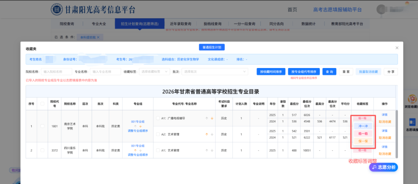Viewport: 418px width, 184px height.
Task: Go to 首页 in top navigation
Action: (x=292, y=10)
